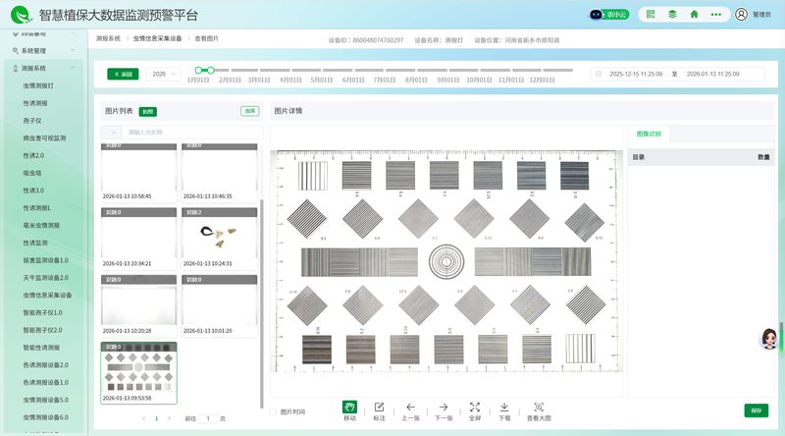Viewport: 785px width, 436px height.
Task: Enable the 图片时间 checkbox
Action: coord(274,412)
